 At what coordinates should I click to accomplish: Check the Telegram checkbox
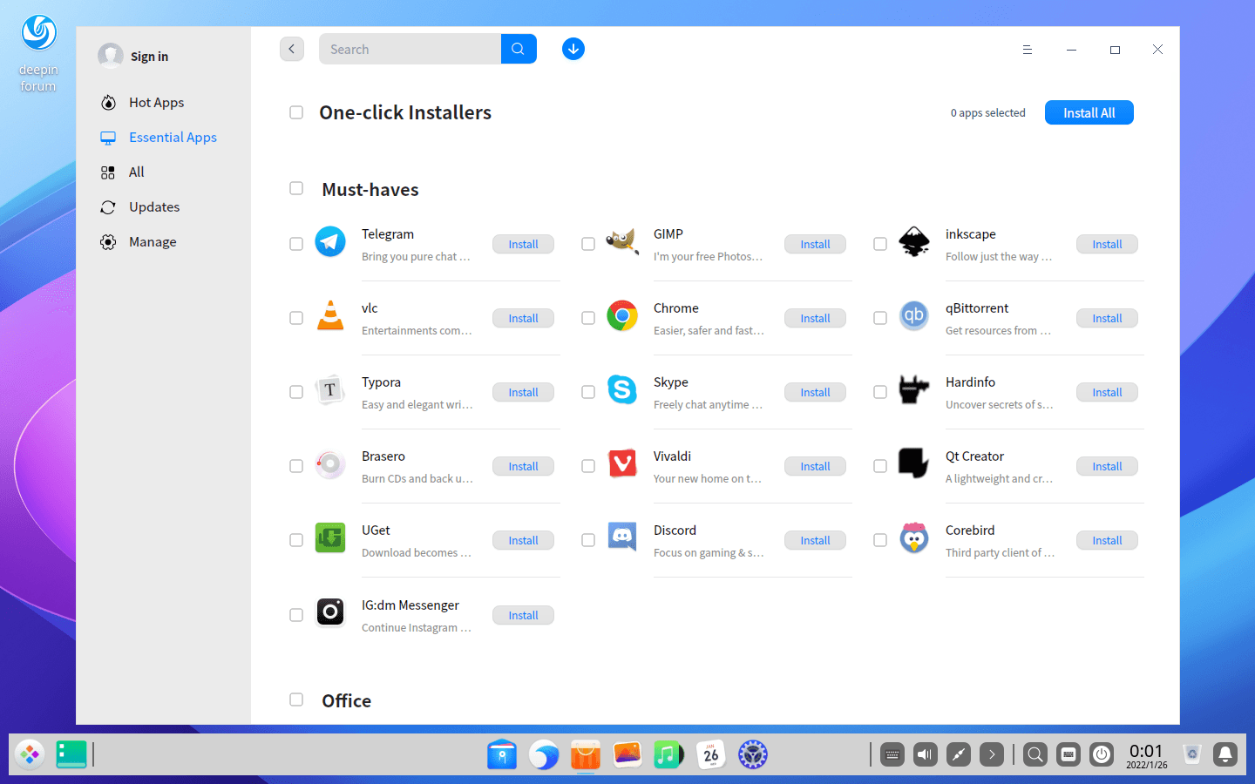[296, 244]
